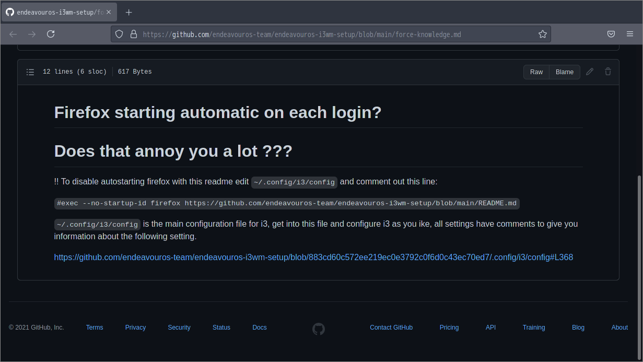The height and width of the screenshot is (362, 643).
Task: Click the '© 2021 GitHub, Inc.' footer text
Action: (37, 328)
